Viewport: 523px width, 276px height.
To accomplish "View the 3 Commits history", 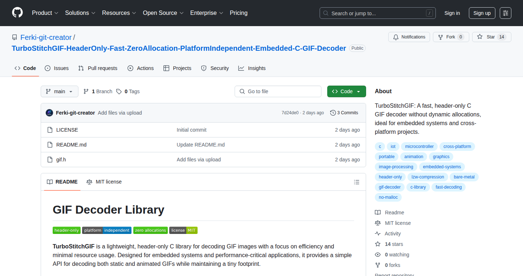I will point(344,113).
